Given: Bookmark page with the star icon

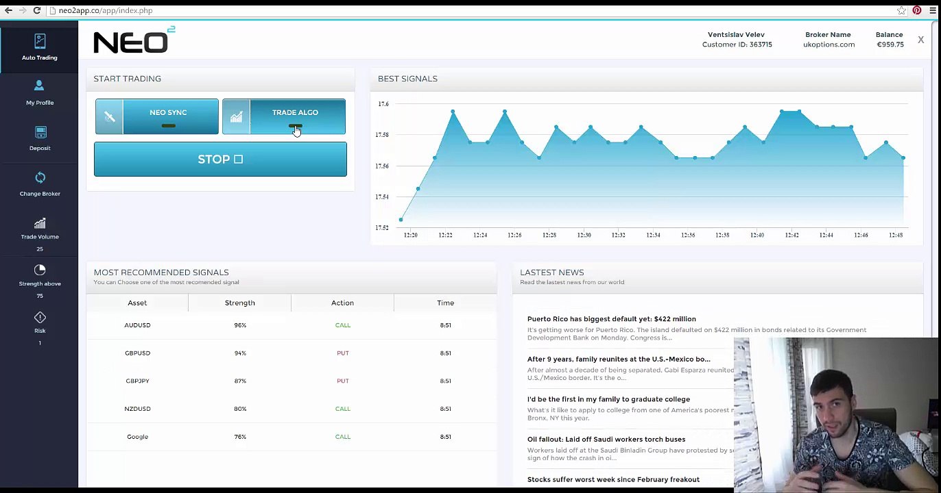Looking at the screenshot, I should tap(902, 10).
